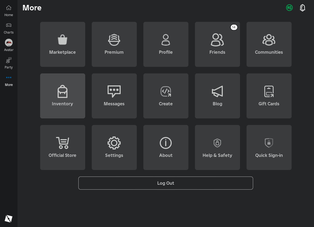The image size is (314, 227).
Task: Open the Gift Cards page
Action: pos(269,96)
